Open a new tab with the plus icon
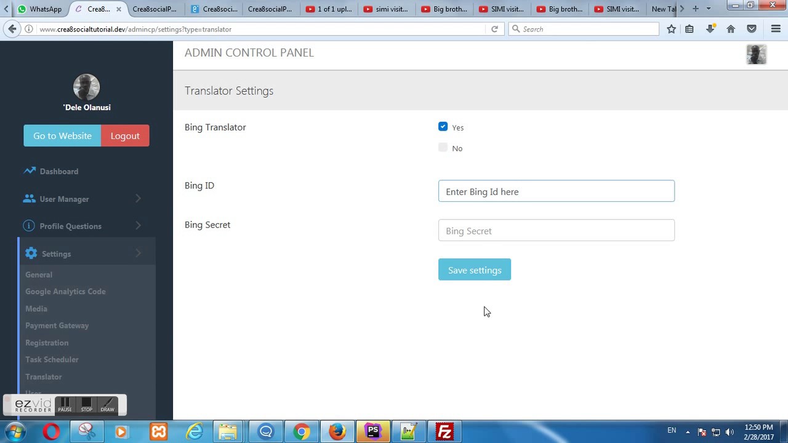Image resolution: width=788 pixels, height=443 pixels. coord(696,9)
